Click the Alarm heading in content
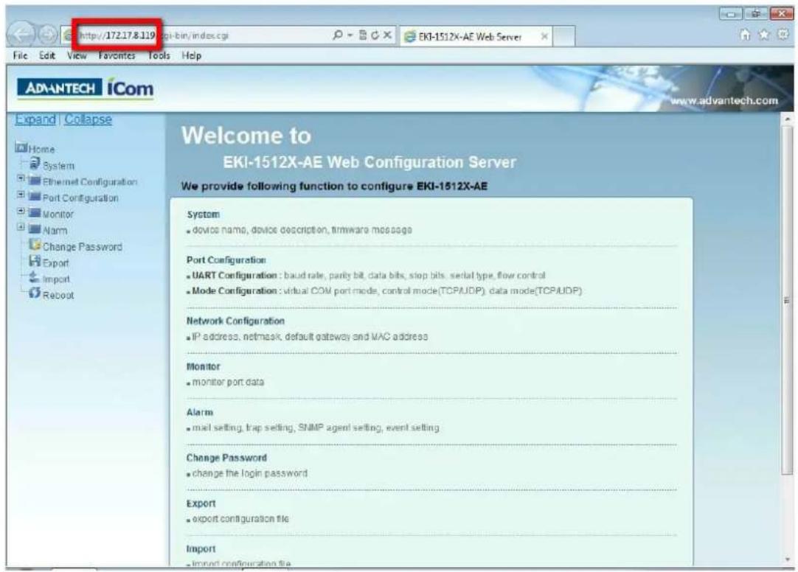This screenshot has width=798, height=572. coord(199,412)
